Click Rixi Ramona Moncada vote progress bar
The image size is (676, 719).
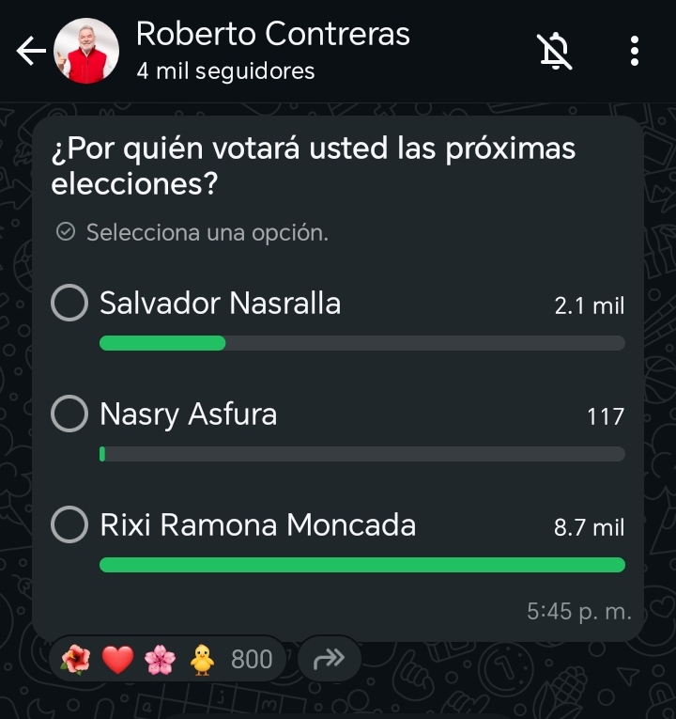(x=361, y=565)
